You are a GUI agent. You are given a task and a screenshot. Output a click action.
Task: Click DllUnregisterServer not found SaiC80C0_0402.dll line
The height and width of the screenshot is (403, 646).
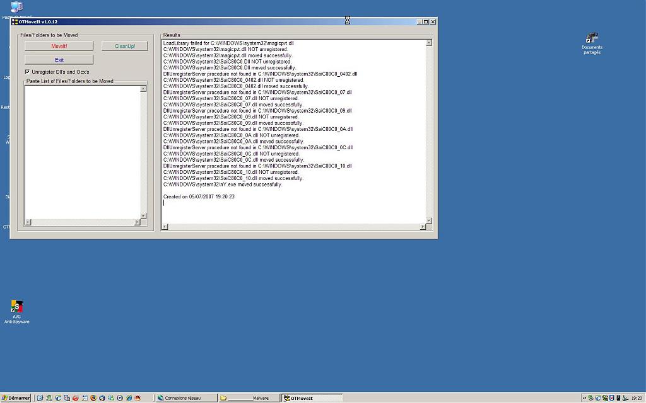pyautogui.click(x=261, y=74)
